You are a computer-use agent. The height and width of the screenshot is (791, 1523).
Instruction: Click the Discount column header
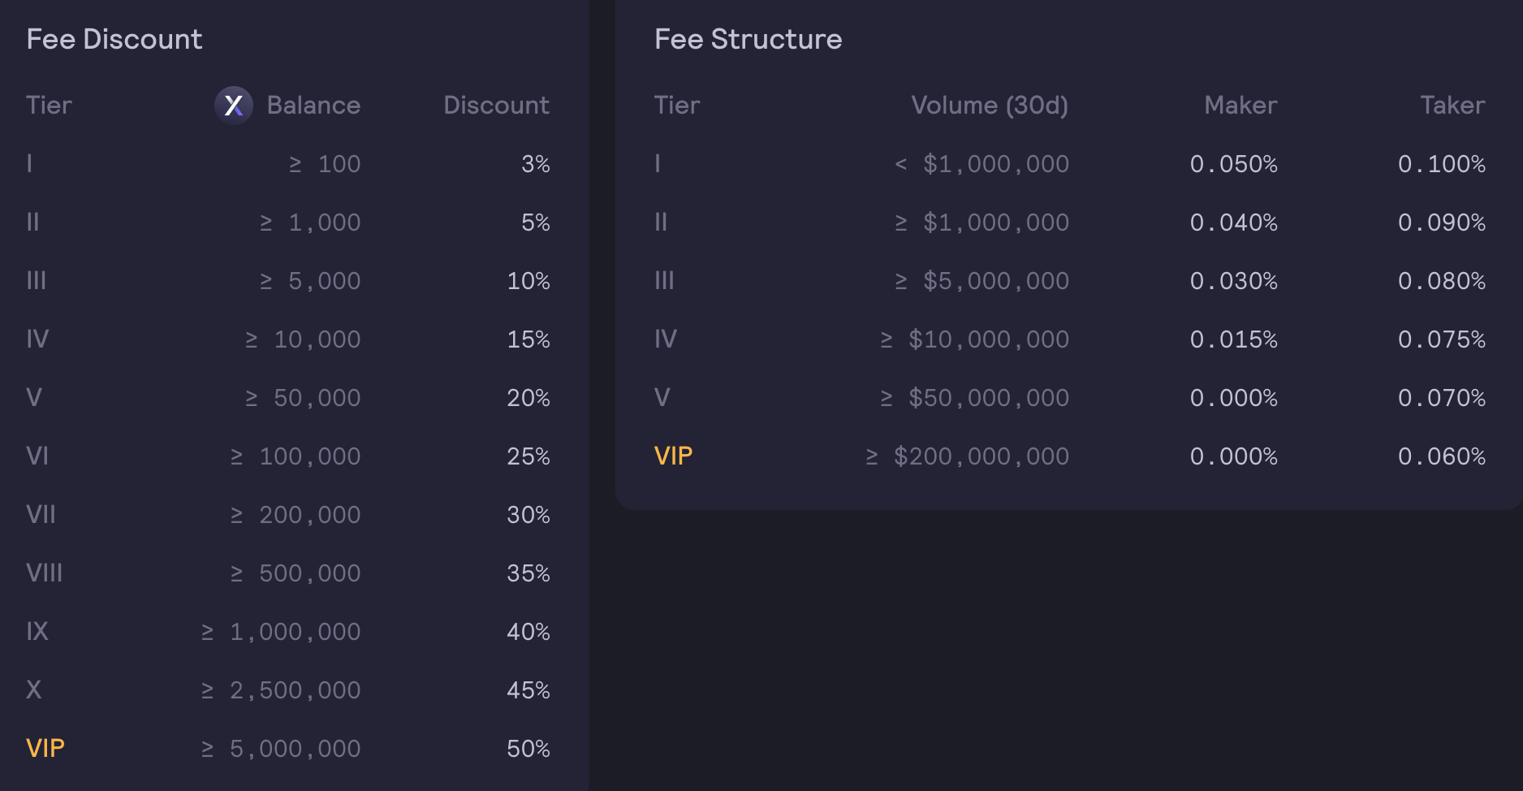(496, 106)
